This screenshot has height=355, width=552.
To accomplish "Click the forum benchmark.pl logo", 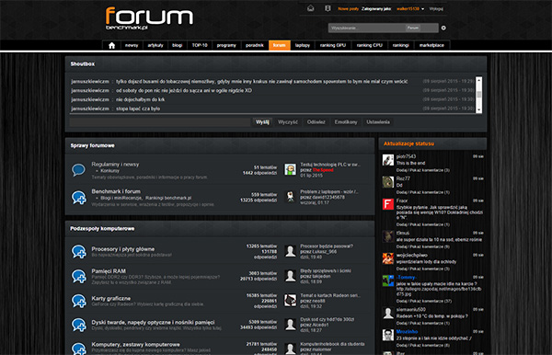I will (149, 18).
